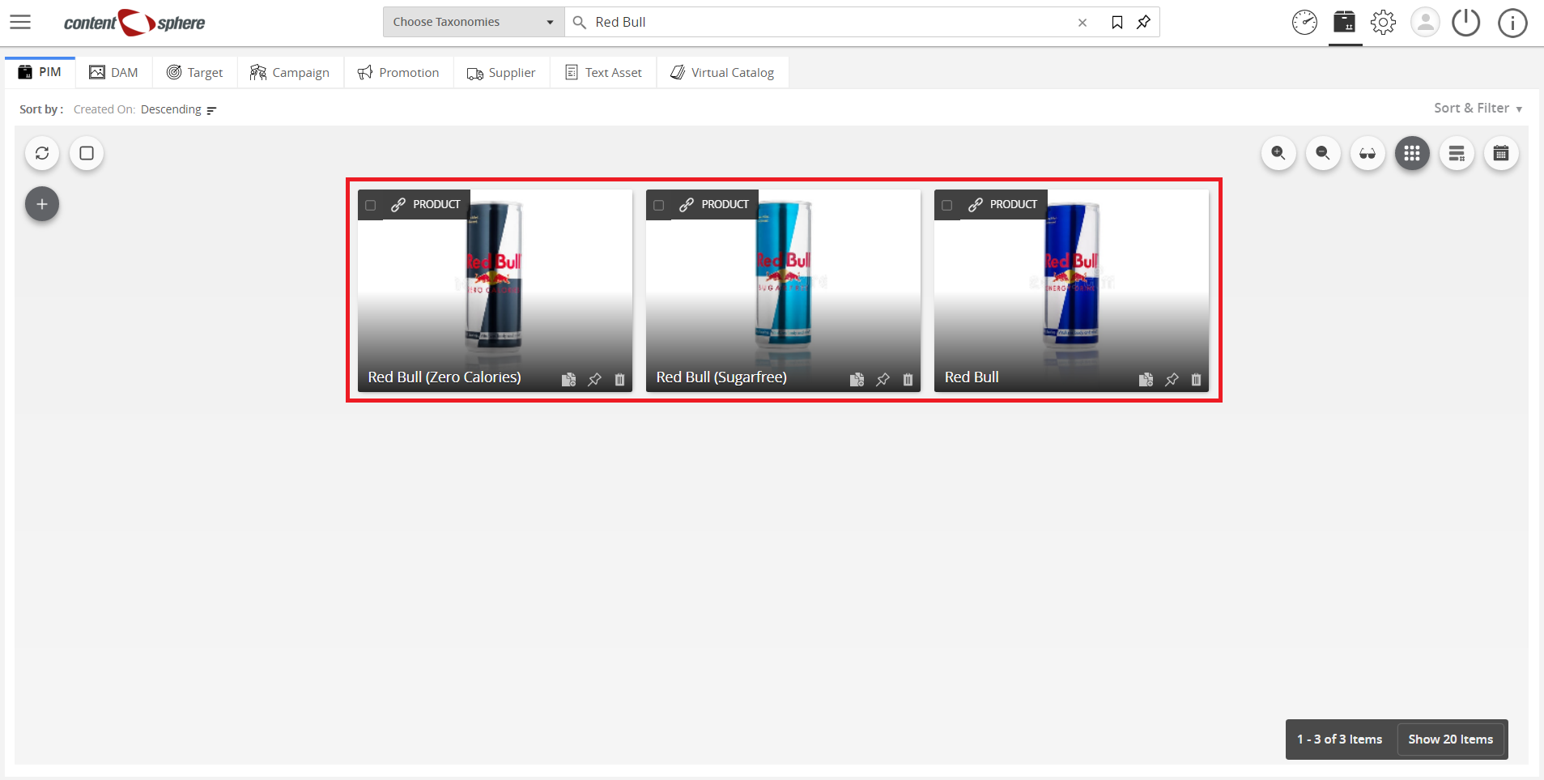1544x780 pixels.
Task: Click the PRODUCT link tag on Zero Calories card
Action: pyautogui.click(x=426, y=204)
